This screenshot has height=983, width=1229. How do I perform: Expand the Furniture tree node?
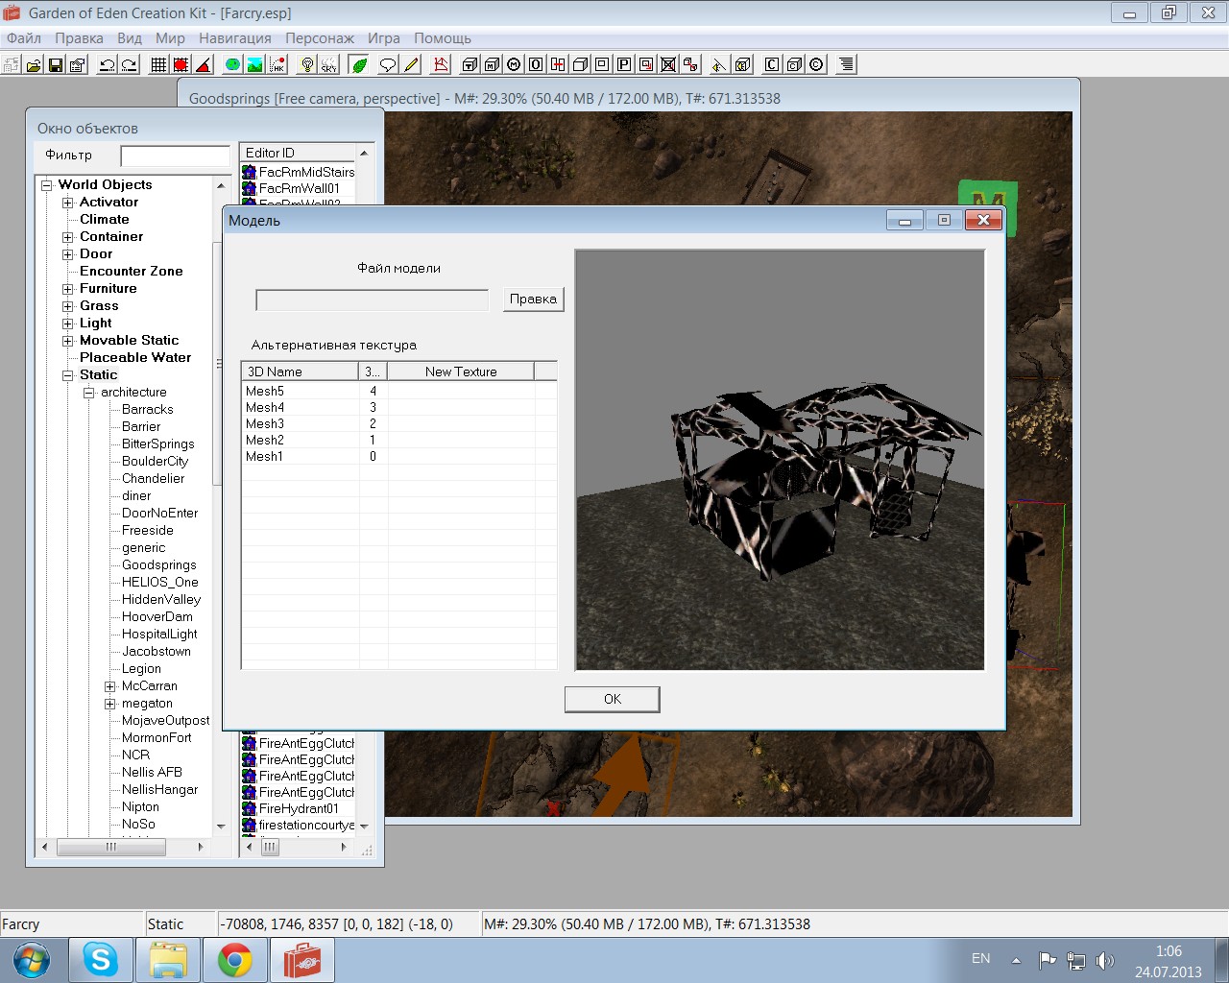(67, 289)
